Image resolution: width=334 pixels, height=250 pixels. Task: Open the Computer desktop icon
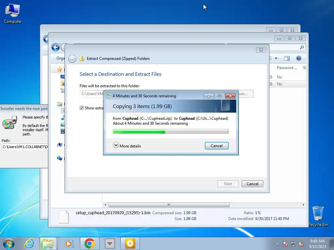click(x=13, y=13)
